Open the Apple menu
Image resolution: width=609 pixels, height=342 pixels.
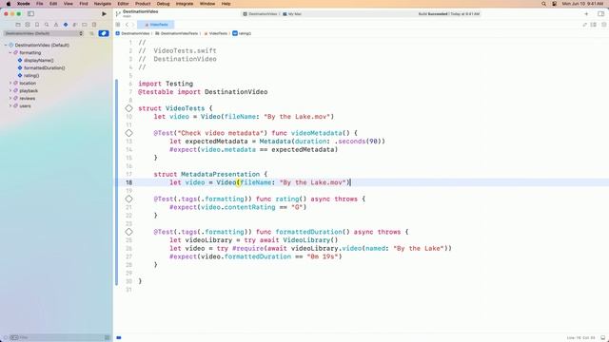pos(9,4)
